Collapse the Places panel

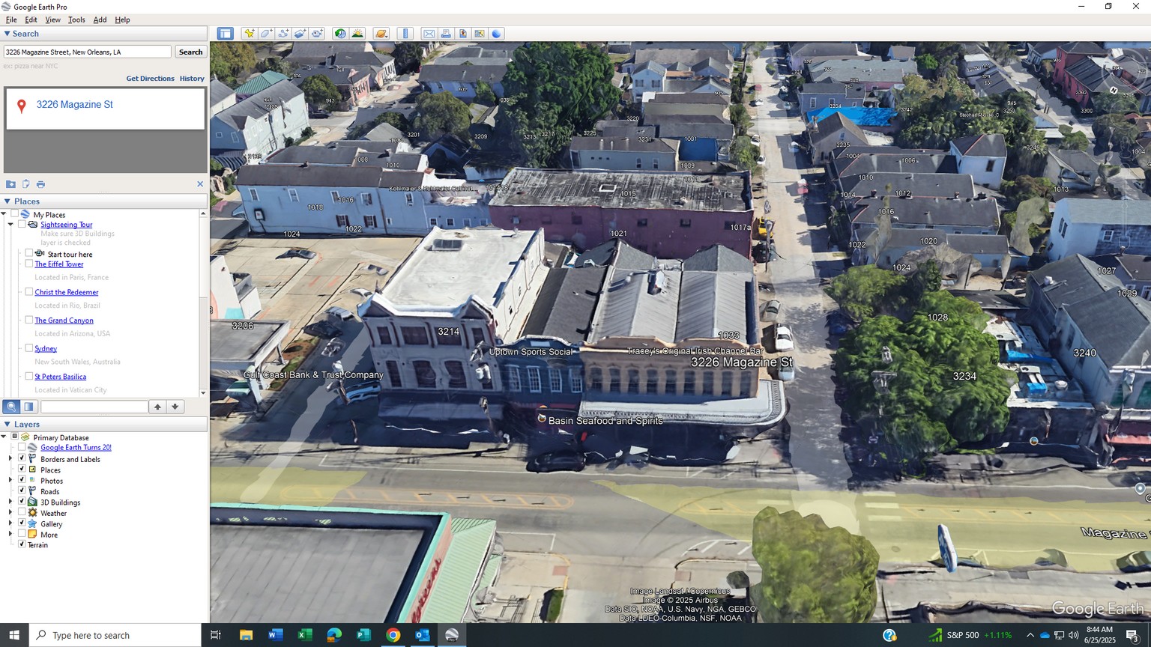pyautogui.click(x=7, y=201)
